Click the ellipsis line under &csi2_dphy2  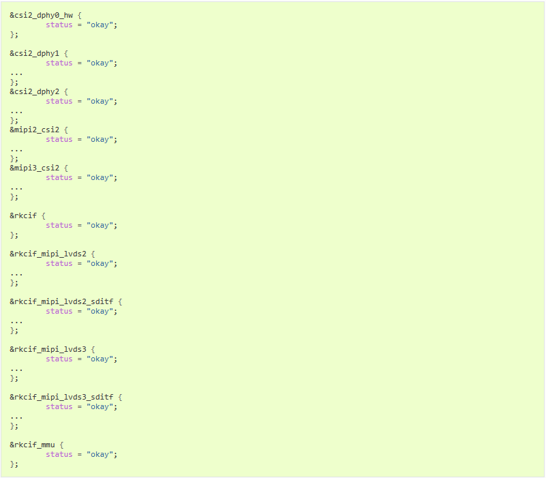tap(16, 113)
